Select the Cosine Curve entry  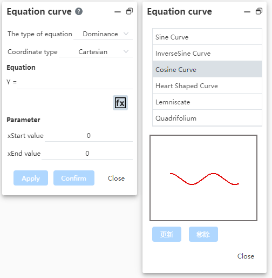[207, 69]
